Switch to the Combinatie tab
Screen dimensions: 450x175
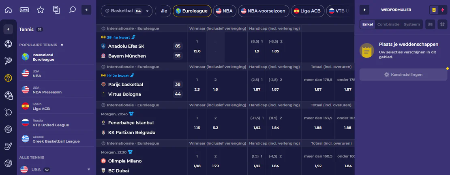coord(388,24)
